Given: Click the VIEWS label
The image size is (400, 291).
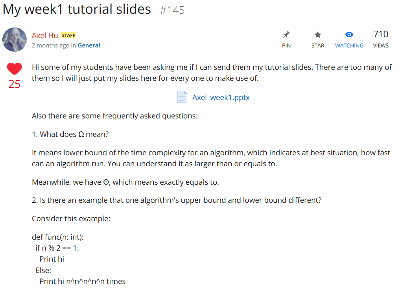Looking at the screenshot, I should pos(381,45).
